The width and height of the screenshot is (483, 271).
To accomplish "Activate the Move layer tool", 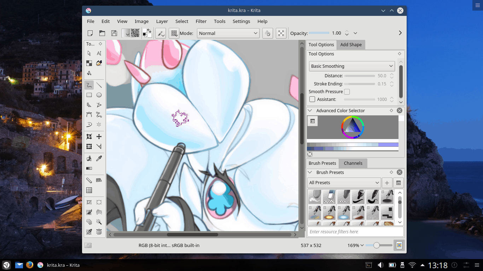I will point(99,137).
